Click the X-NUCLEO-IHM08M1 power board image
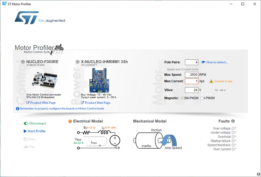The width and height of the screenshot is (261, 177). coord(99,80)
